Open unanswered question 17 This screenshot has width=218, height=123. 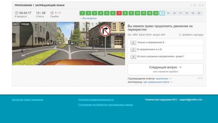point(180,13)
